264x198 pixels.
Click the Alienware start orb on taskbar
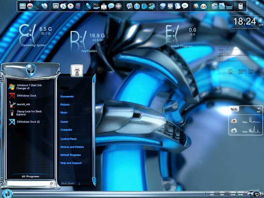click(x=7, y=194)
